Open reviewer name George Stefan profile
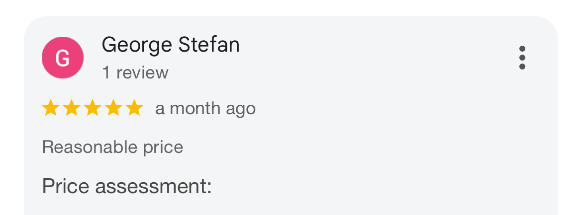The width and height of the screenshot is (582, 215). point(171,45)
